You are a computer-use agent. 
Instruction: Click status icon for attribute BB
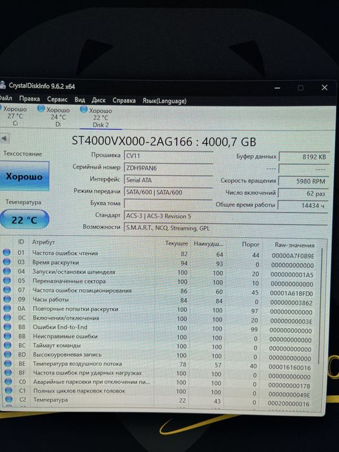click(8, 336)
